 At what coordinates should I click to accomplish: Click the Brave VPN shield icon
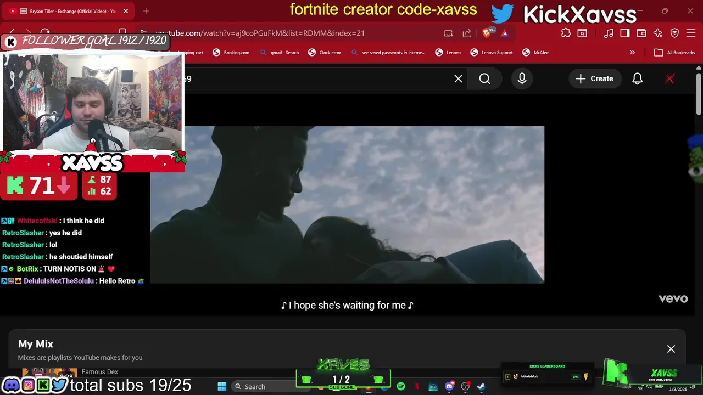click(x=675, y=33)
